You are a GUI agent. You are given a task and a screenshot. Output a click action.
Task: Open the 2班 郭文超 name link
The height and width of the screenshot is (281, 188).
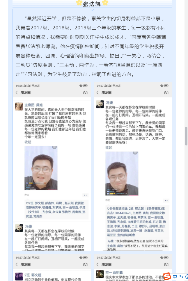pos(33,275)
